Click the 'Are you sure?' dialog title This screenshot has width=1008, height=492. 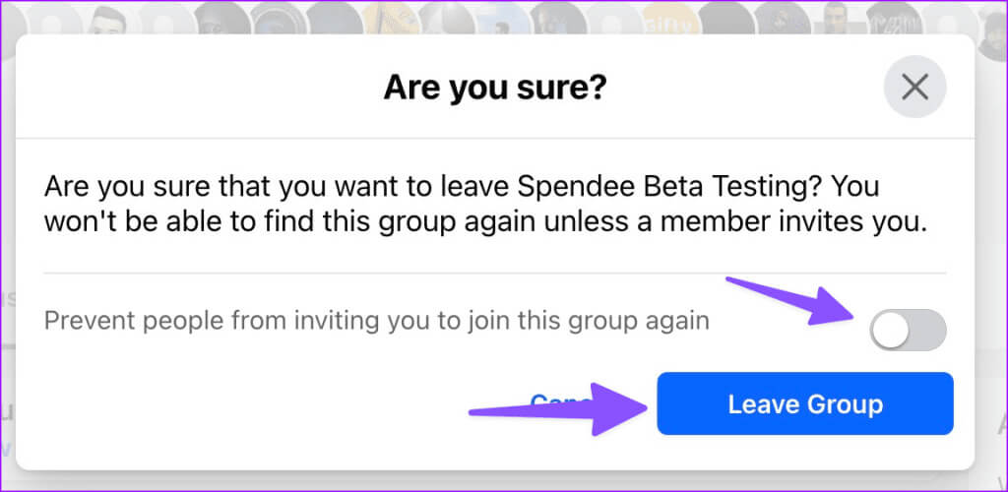point(495,88)
